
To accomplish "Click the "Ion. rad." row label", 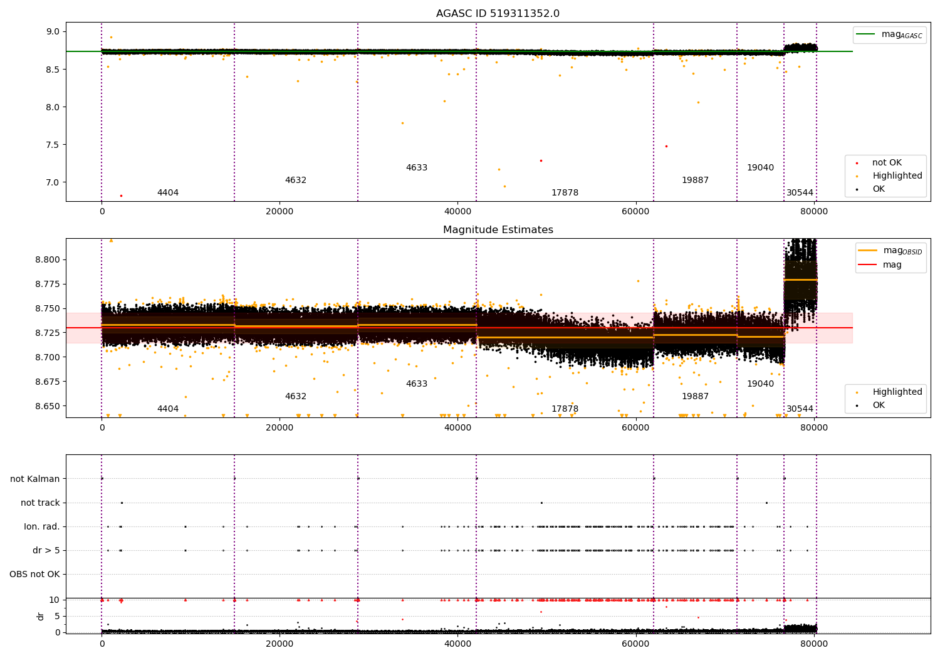I will click(42, 527).
